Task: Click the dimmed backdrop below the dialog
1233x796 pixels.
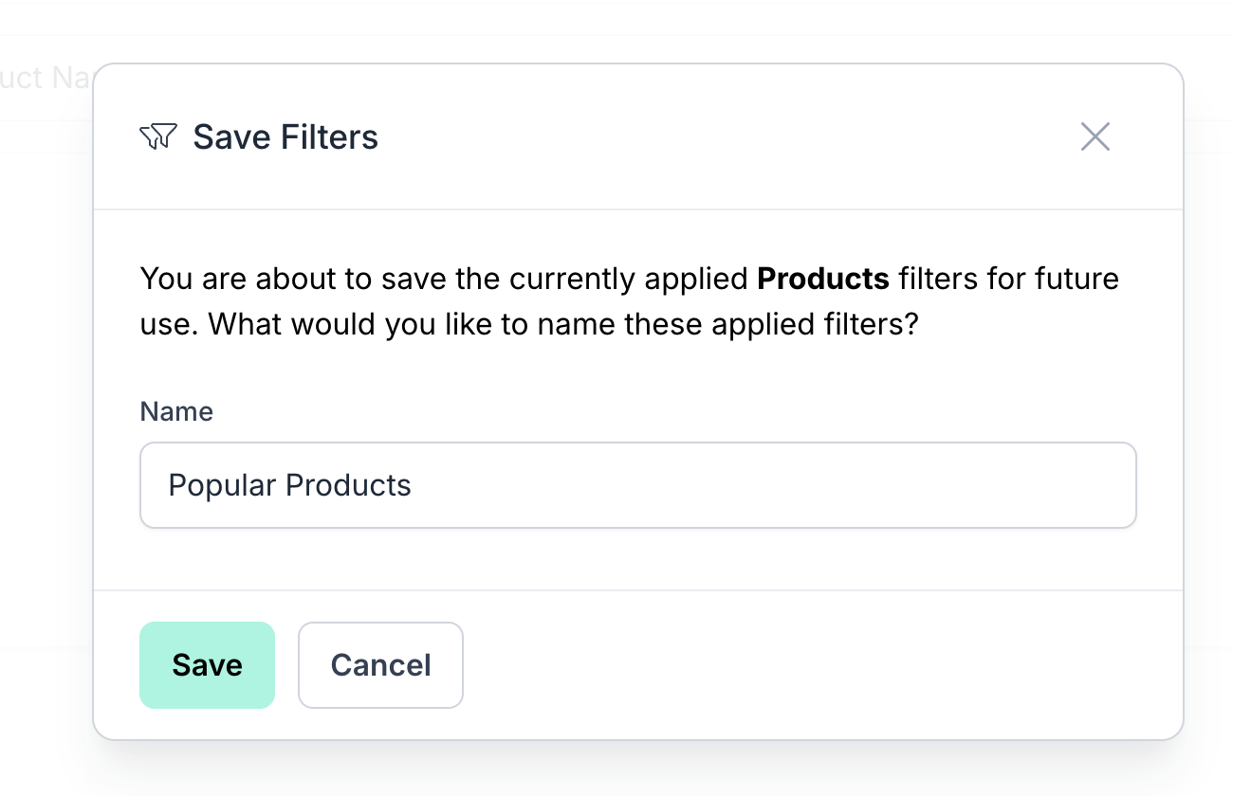Action: (x=616, y=769)
